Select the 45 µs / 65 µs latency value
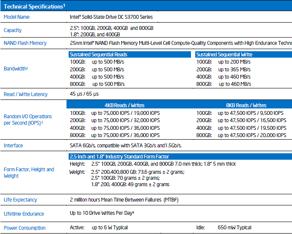This screenshot has width=292, height=234. 84,94
